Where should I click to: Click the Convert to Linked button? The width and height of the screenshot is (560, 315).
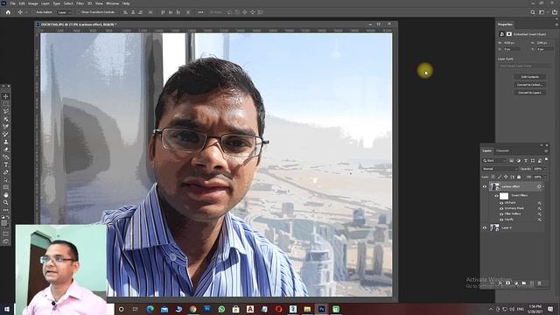[x=530, y=85]
